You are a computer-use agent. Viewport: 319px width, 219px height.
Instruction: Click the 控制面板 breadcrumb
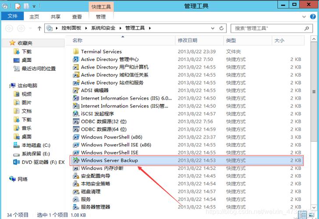point(71,28)
